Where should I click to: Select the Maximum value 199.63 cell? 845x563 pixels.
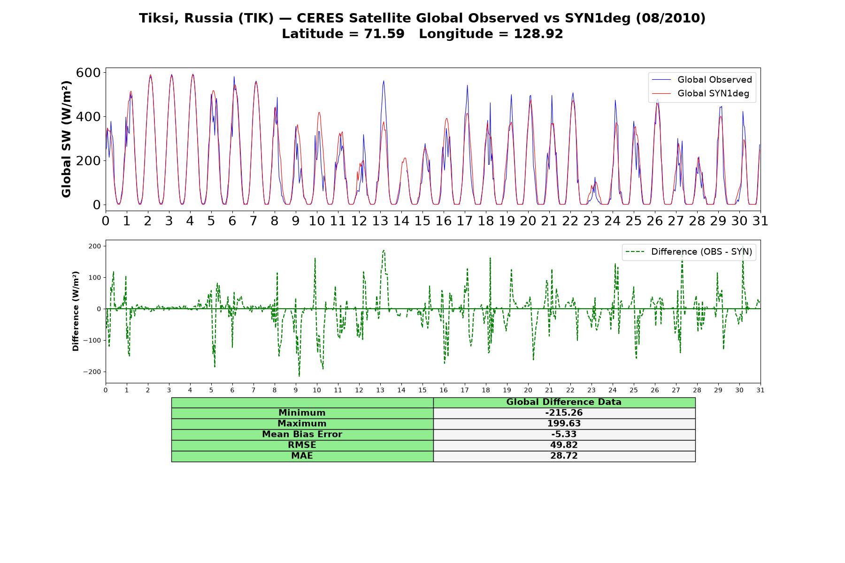(x=564, y=424)
